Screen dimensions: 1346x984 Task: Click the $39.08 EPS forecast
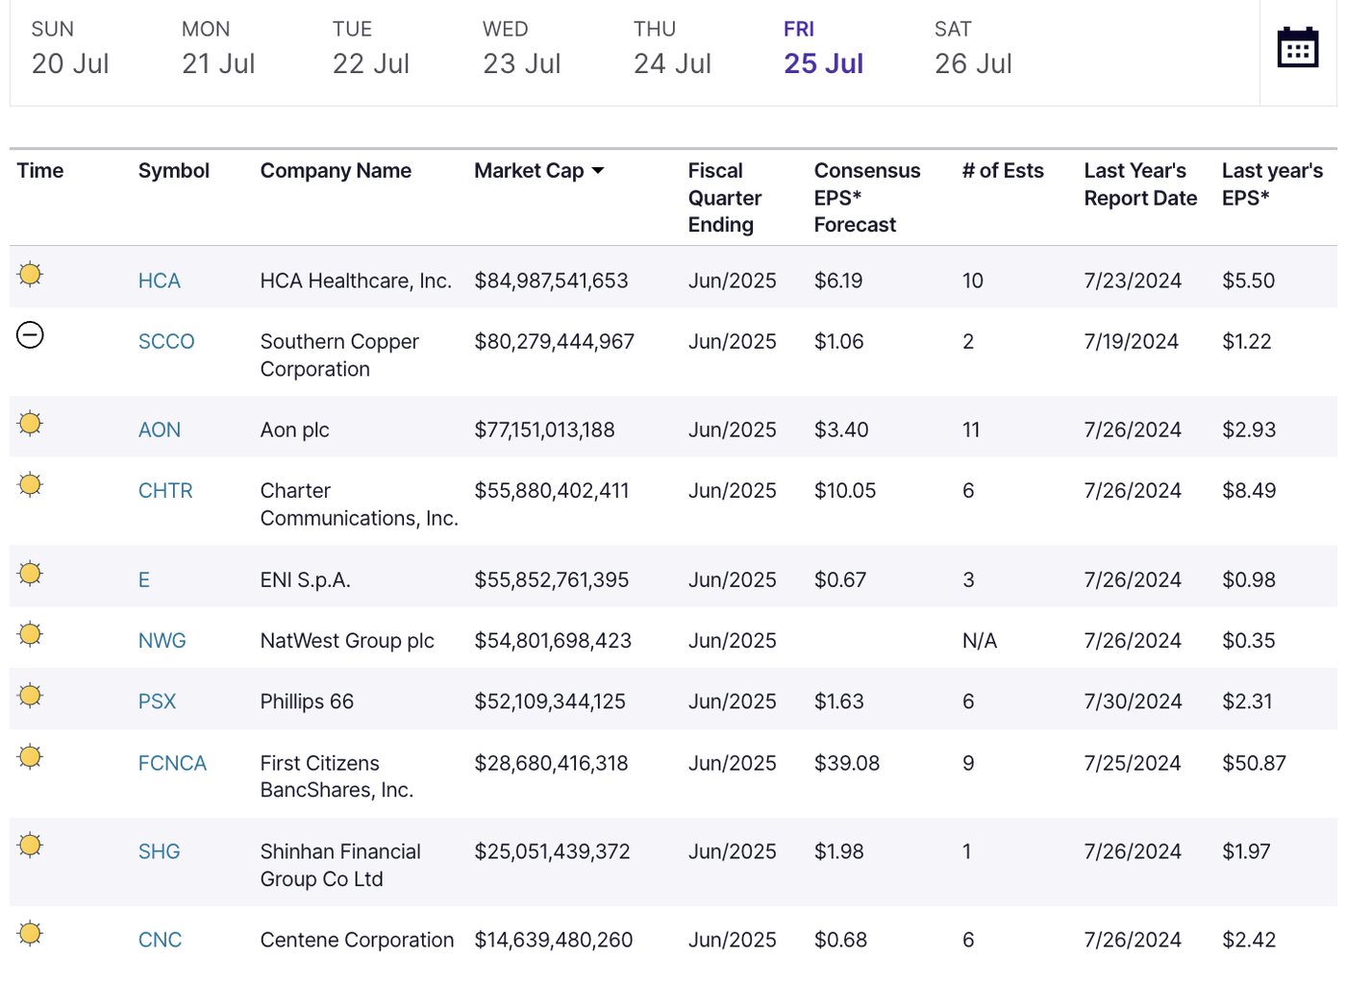[847, 763]
